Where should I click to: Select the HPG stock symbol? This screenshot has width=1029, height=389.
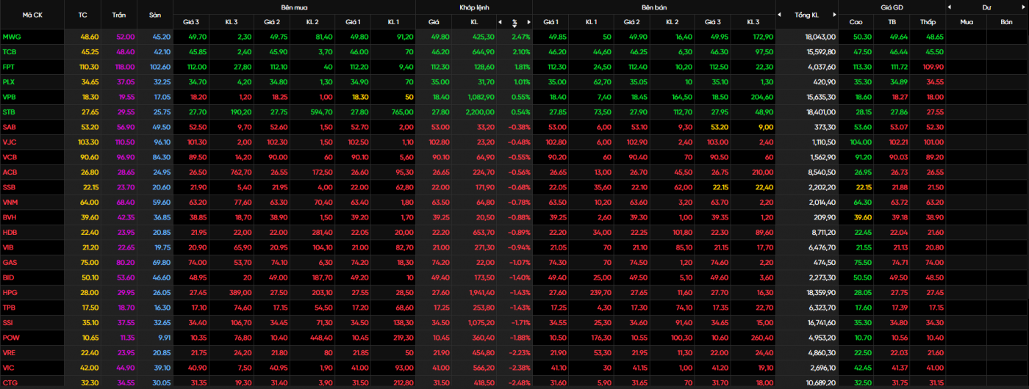pos(10,292)
